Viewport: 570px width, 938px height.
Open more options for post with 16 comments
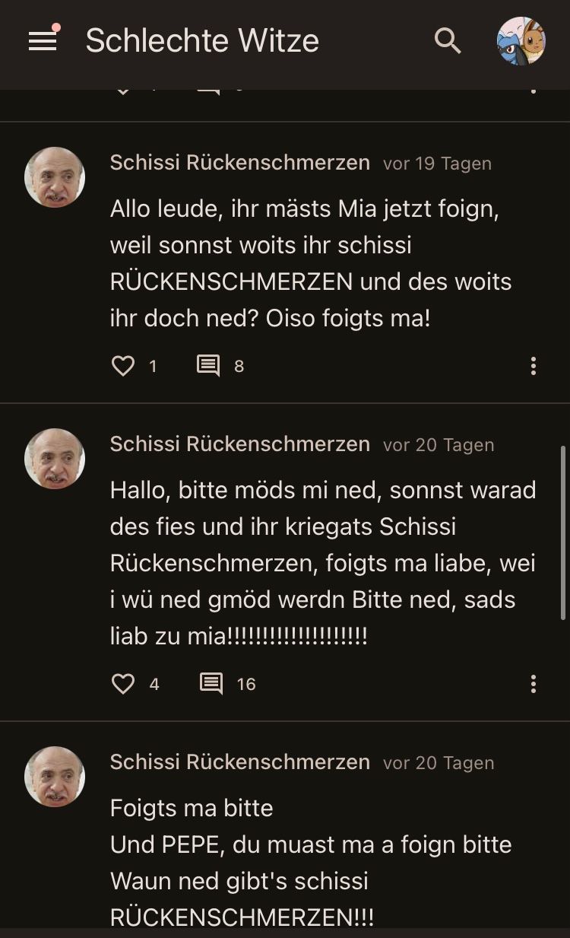click(x=534, y=684)
